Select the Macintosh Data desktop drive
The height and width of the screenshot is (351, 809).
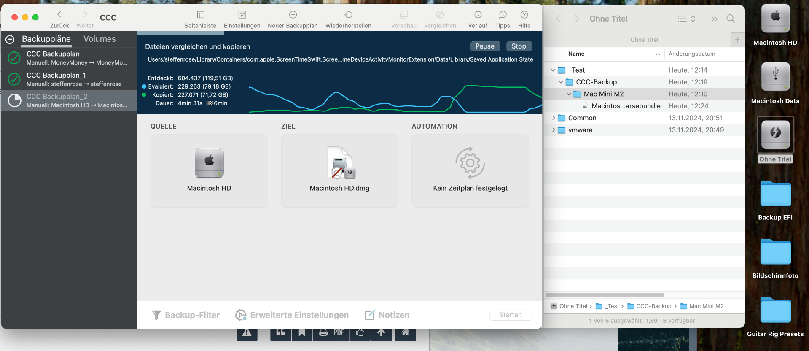coord(775,77)
